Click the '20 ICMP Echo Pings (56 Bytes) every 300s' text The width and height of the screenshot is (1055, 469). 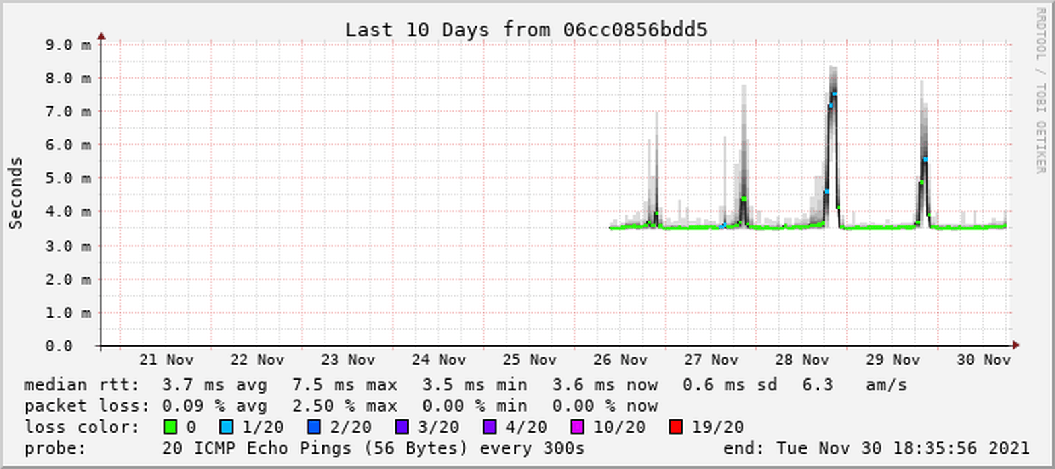coord(374,448)
